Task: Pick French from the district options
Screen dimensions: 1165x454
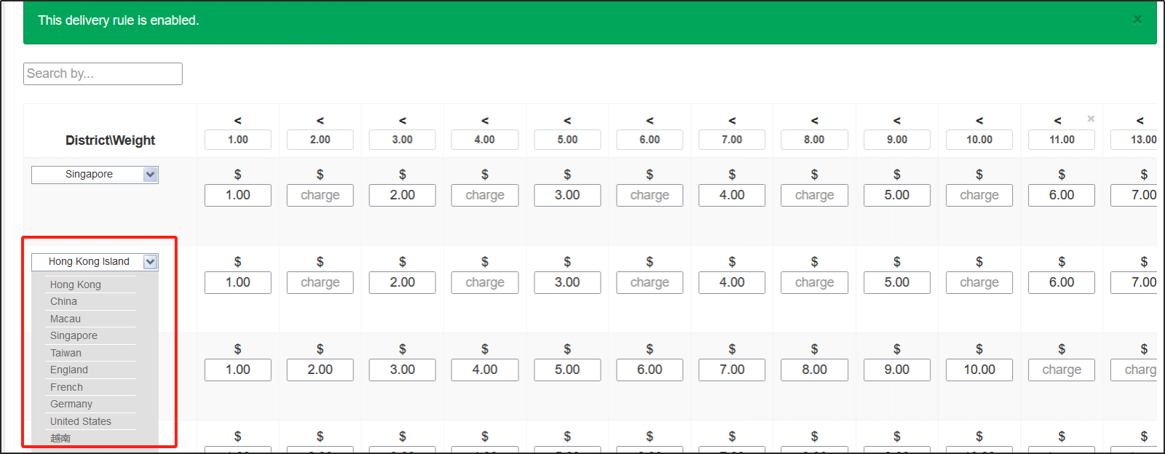Action: pyautogui.click(x=66, y=387)
